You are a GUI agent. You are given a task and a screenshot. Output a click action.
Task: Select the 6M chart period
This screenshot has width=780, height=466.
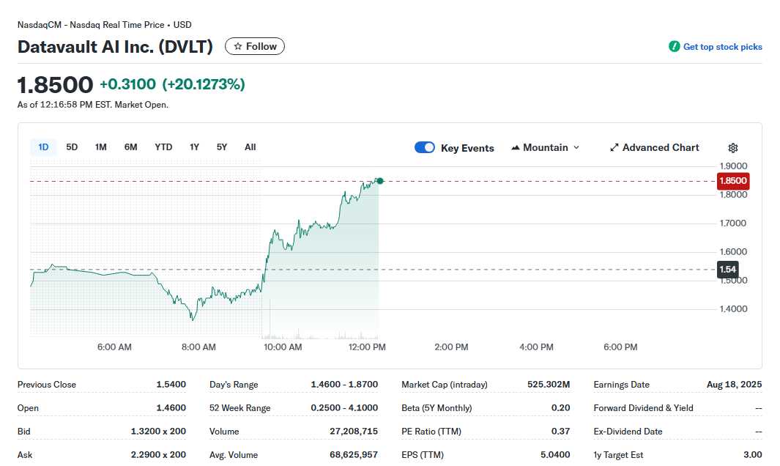click(x=130, y=147)
